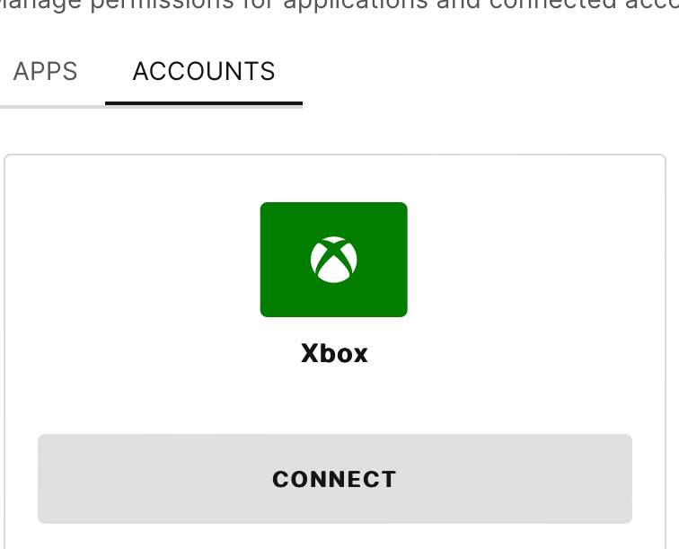Image resolution: width=679 pixels, height=549 pixels.
Task: Click the underline beneath the ACCOUNTS tab
Action: click(204, 103)
